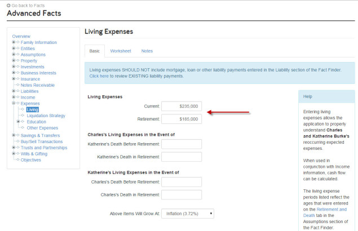Click the Go back to Facts arrow icon
Viewport: 358px width, 231px height.
click(8, 6)
